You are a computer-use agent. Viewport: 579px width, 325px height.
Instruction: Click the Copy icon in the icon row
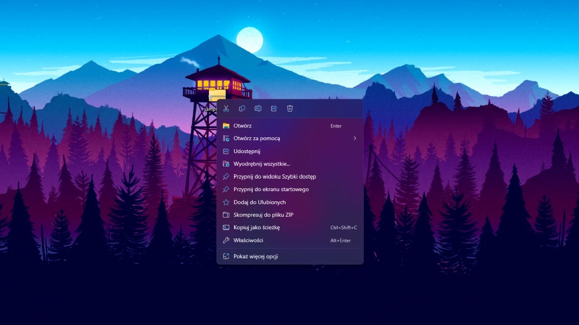[x=242, y=108]
